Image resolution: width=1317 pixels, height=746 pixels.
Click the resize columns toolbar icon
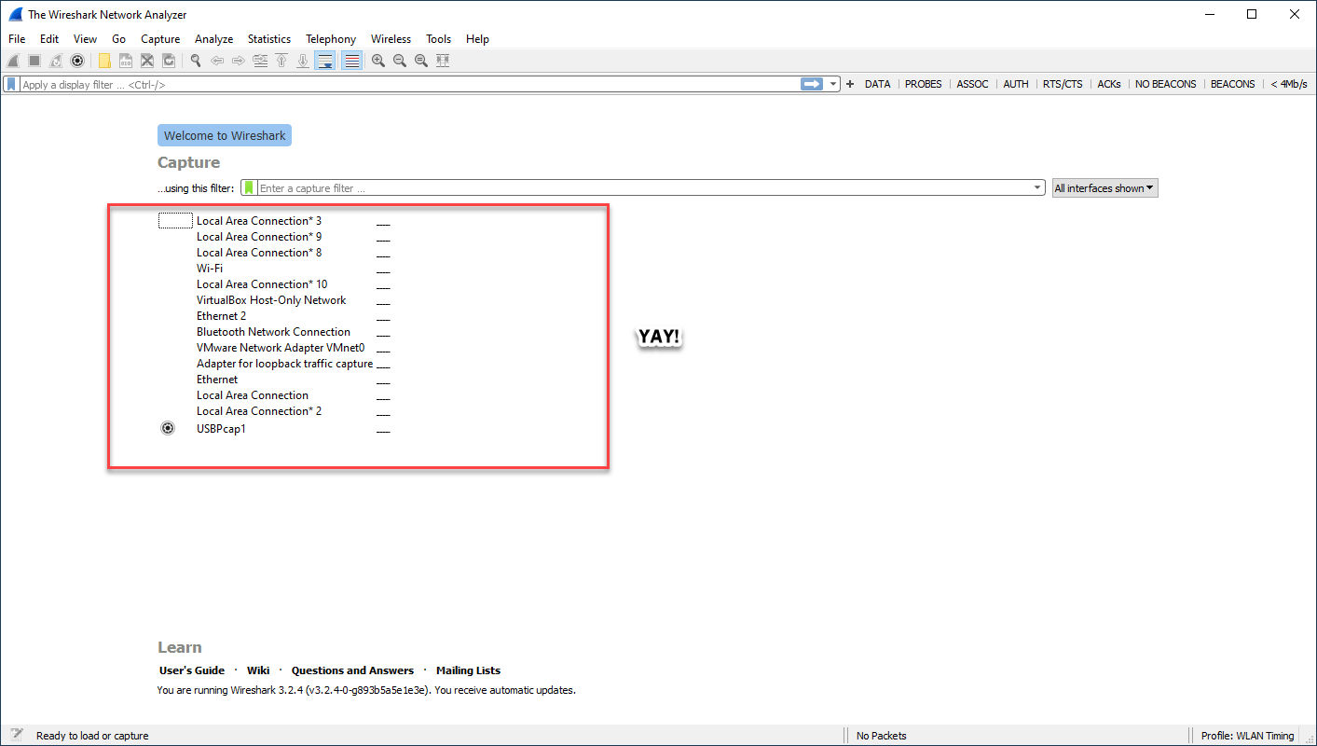443,61
